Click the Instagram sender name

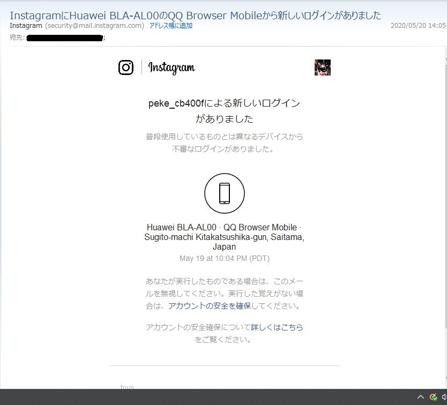coord(26,26)
